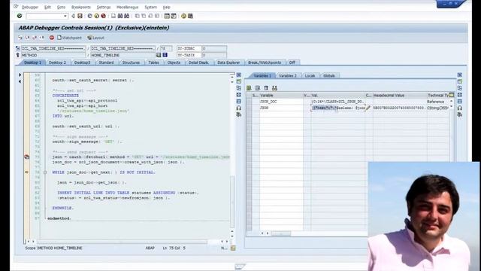Click the Help question mark icon
481x271 pixels.
click(x=183, y=16)
